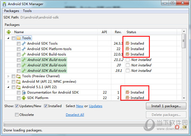The width and height of the screenshot is (191, 136).
Task: Check the SDK Platform checkbox
Action: click(19, 98)
